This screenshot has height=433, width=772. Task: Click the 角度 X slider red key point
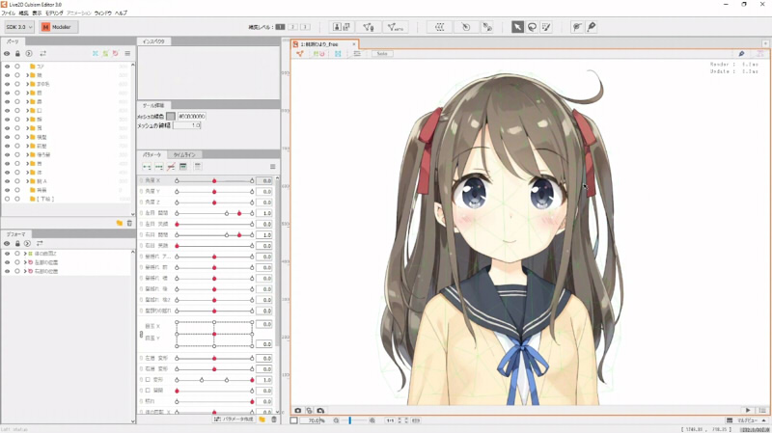pos(214,180)
